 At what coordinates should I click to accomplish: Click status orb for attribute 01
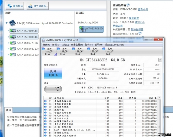coord(45,101)
